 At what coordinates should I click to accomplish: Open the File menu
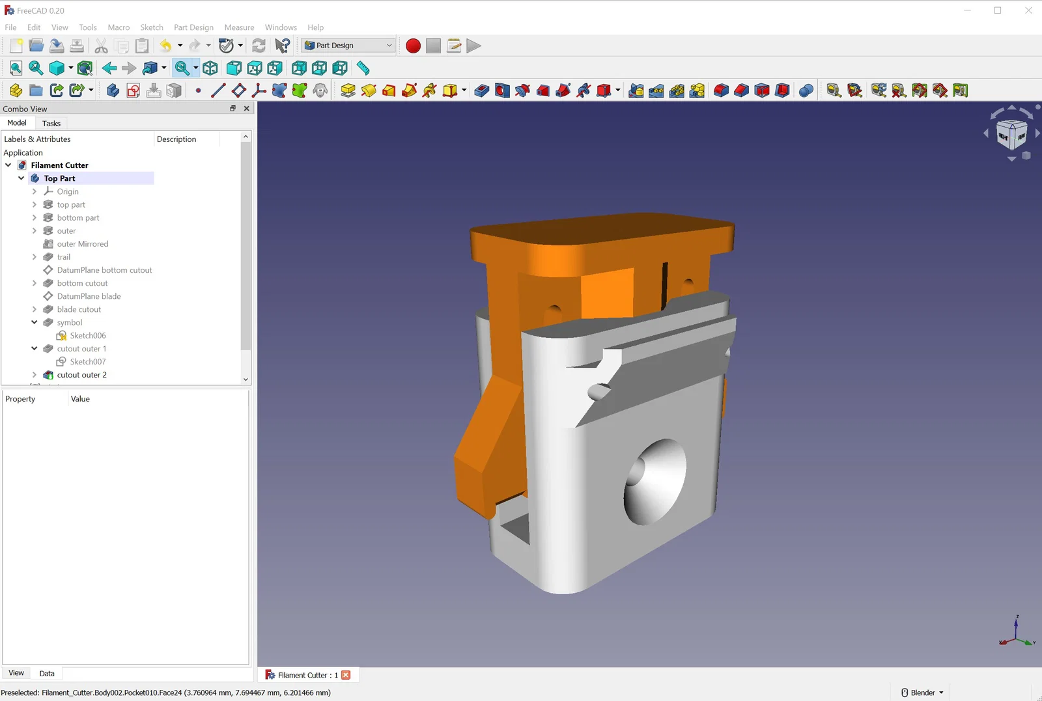pos(11,27)
